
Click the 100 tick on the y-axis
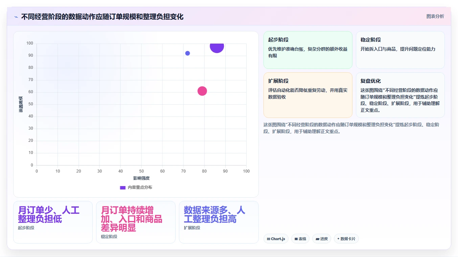(x=30, y=43)
